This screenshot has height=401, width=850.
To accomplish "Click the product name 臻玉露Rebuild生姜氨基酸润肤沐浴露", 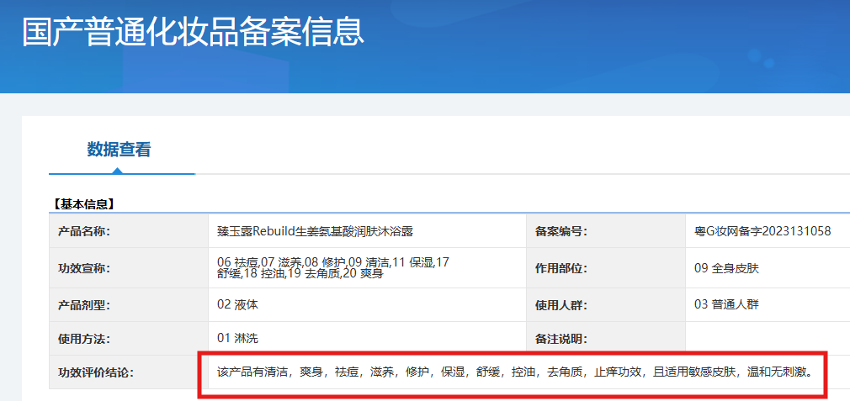I will pos(315,232).
